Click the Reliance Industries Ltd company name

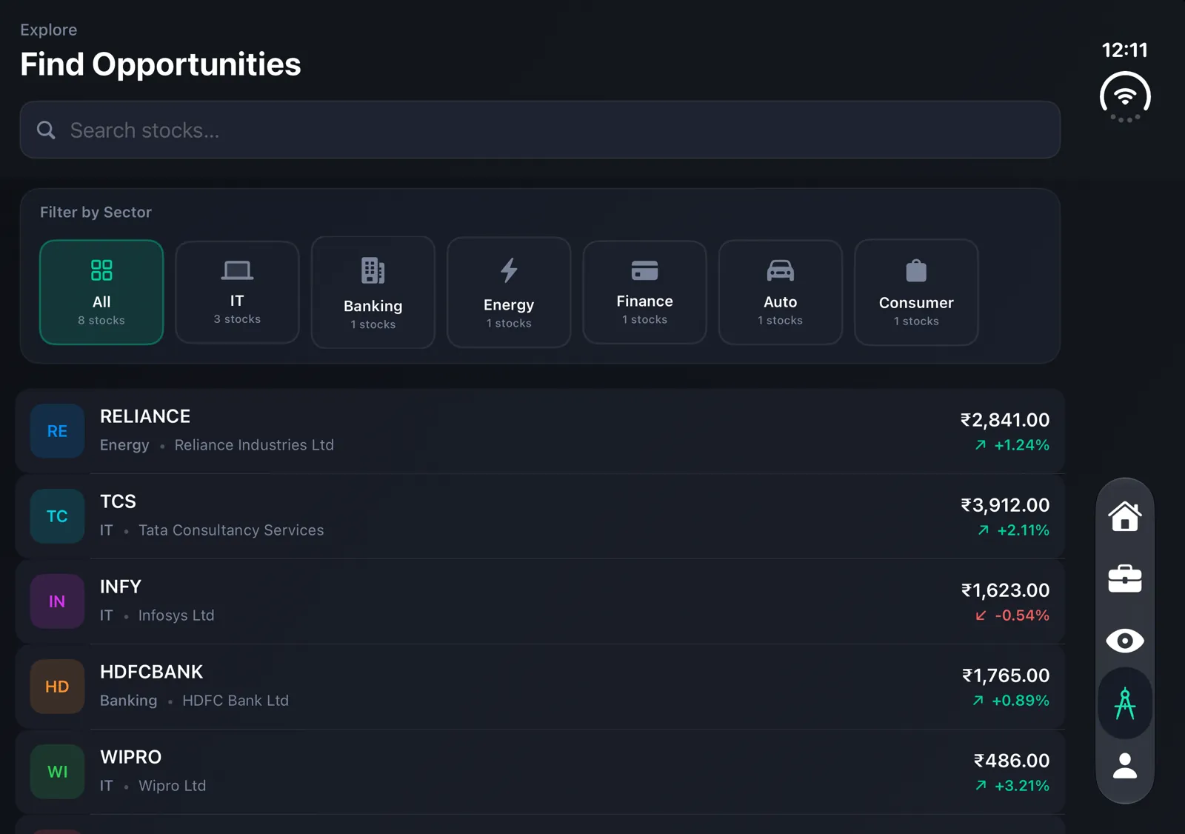254,445
